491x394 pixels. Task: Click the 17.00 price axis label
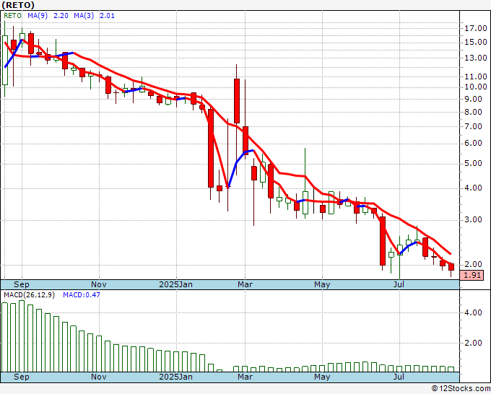[476, 28]
